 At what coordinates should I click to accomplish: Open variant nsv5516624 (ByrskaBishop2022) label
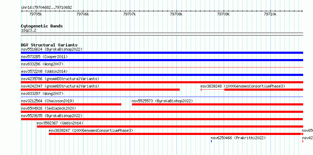point(52,49)
